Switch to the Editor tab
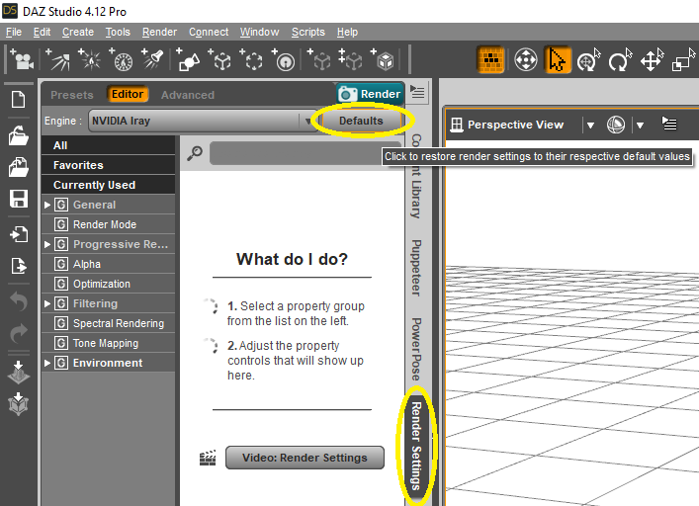Image resolution: width=699 pixels, height=506 pixels. [x=128, y=94]
